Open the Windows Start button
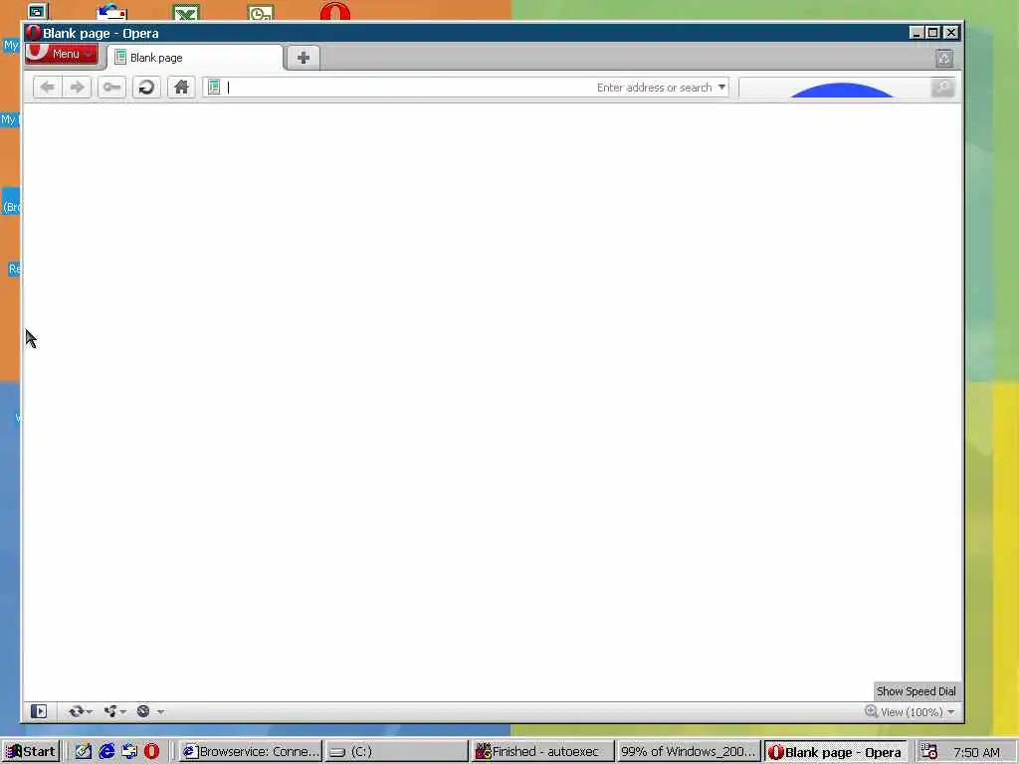This screenshot has height=764, width=1019. point(31,752)
